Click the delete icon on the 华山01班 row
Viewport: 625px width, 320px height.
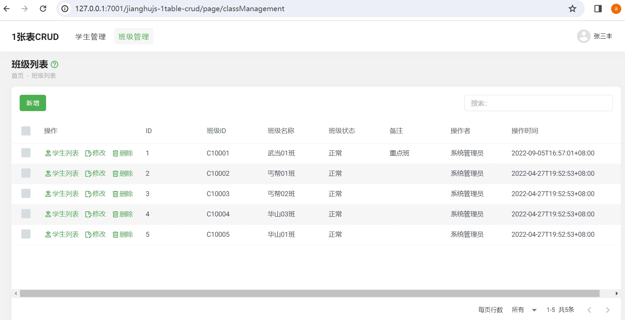pyautogui.click(x=116, y=234)
